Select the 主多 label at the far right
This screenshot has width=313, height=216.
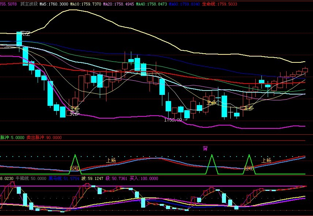[x=249, y=108]
